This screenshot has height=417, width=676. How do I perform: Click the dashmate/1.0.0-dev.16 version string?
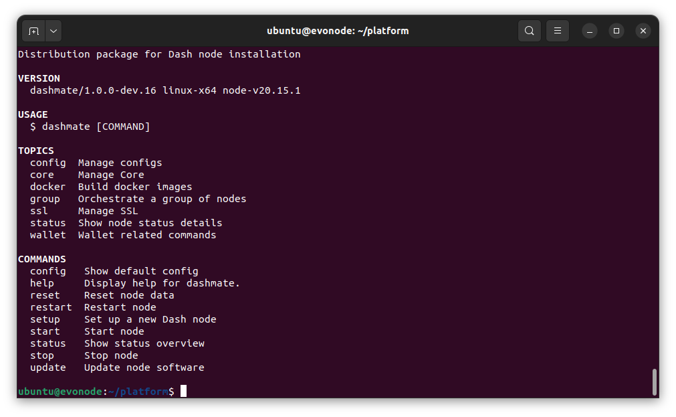pos(93,90)
